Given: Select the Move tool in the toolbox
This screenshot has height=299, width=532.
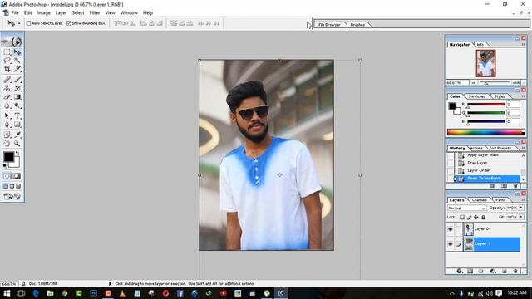Looking at the screenshot, I should (17, 52).
